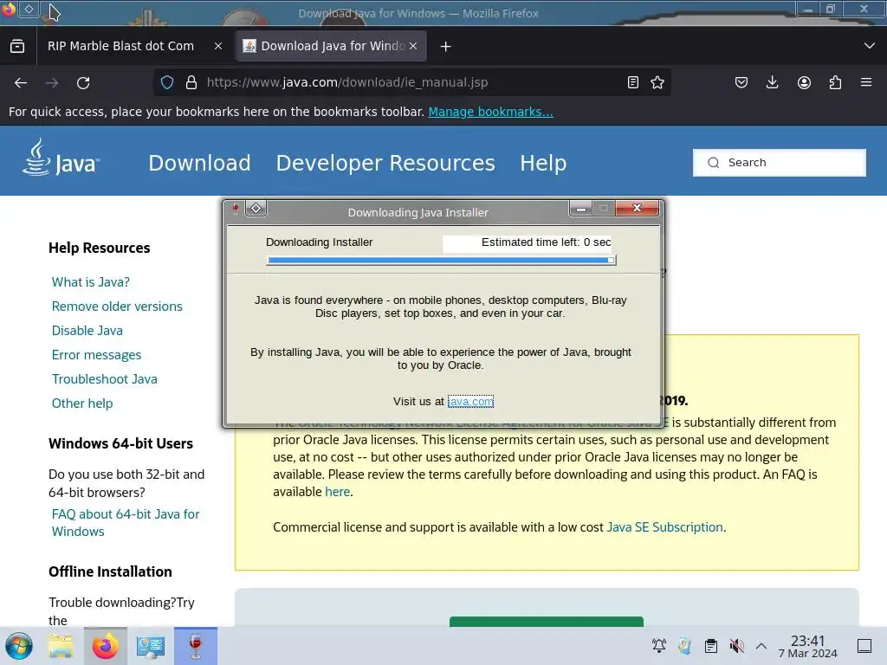The width and height of the screenshot is (887, 665).
Task: Open the Java SE Subscription link
Action: 664,527
